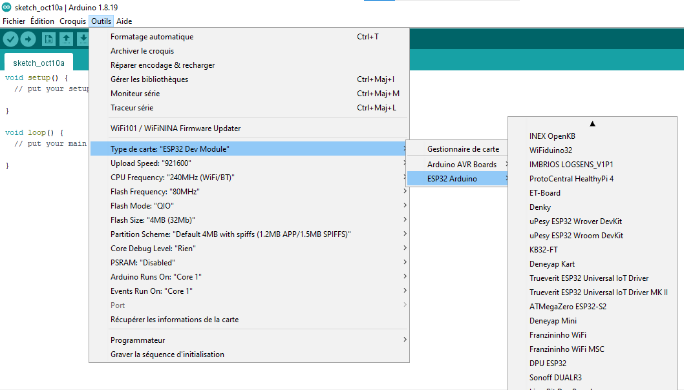Open Traceur série
Screen dimensions: 684x390
(249, 108)
